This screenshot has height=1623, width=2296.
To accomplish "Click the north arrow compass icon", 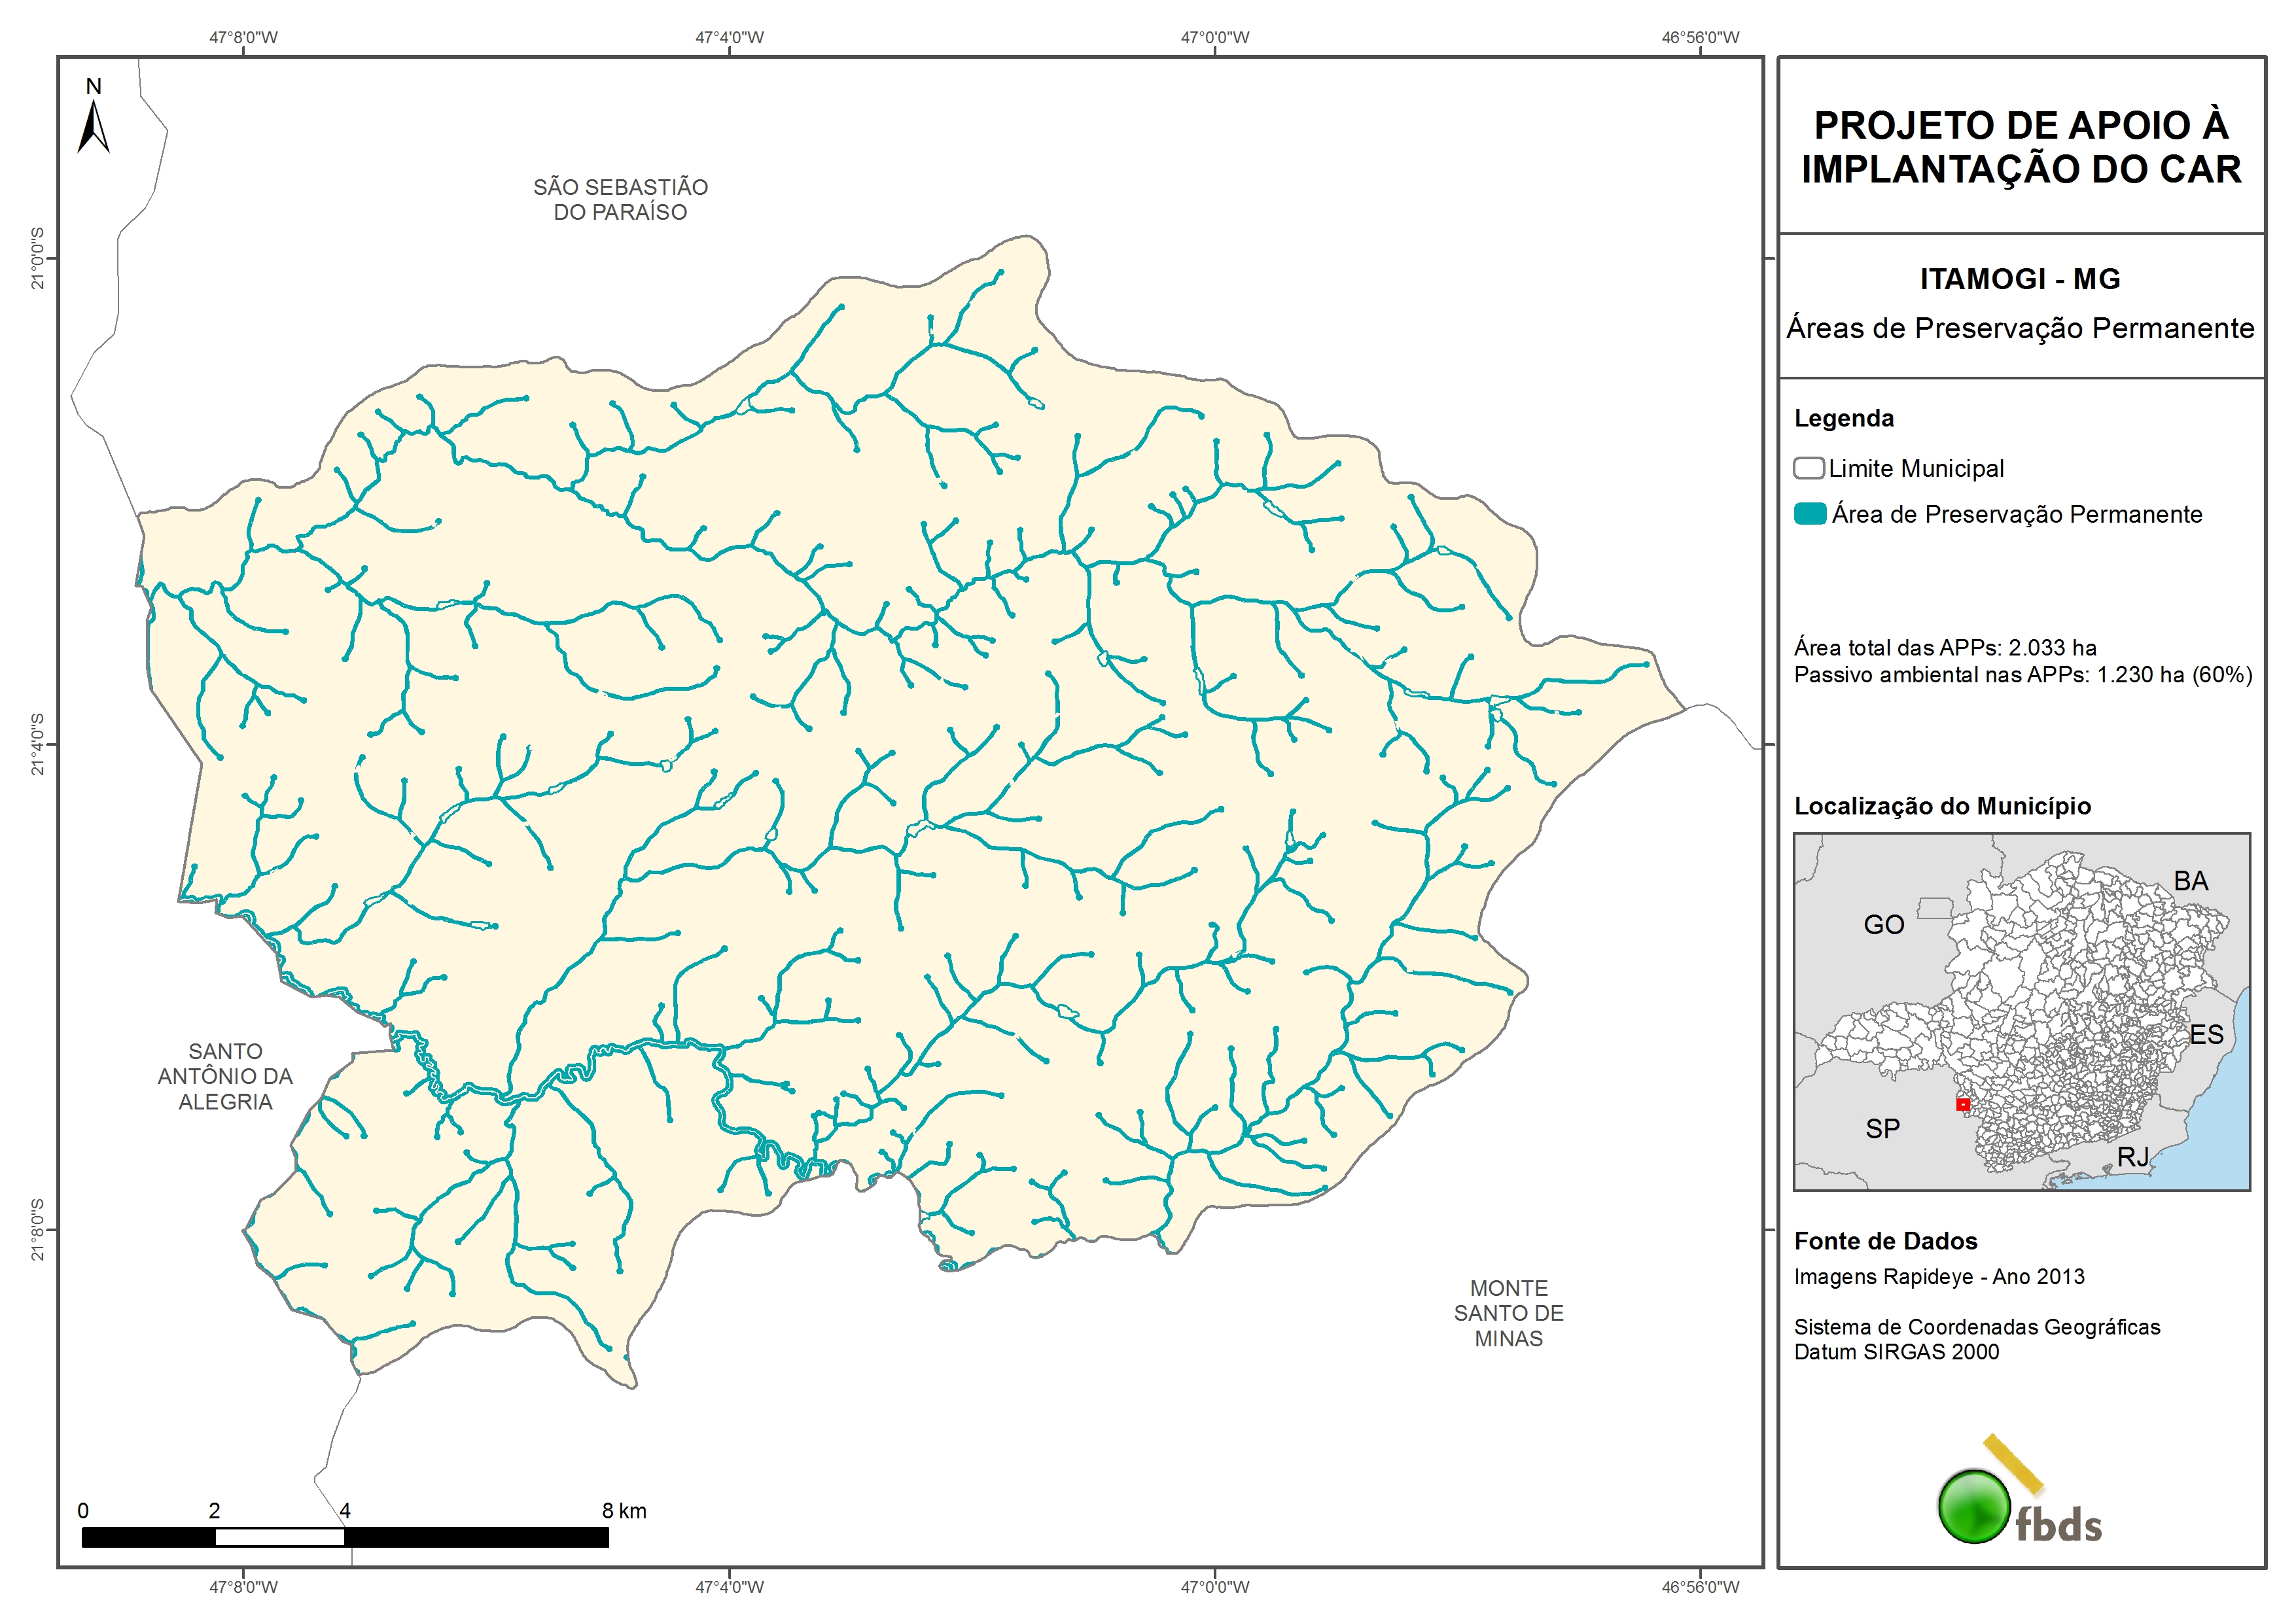I will (93, 127).
